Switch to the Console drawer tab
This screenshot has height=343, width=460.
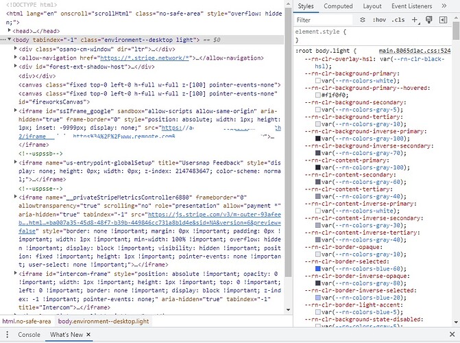tap(29, 335)
